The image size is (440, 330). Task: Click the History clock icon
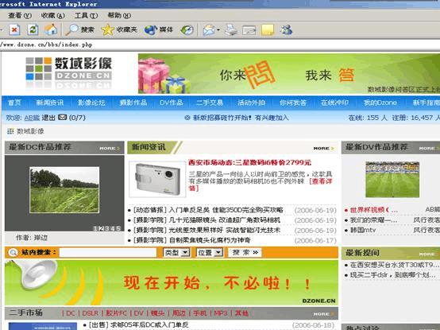(187, 29)
